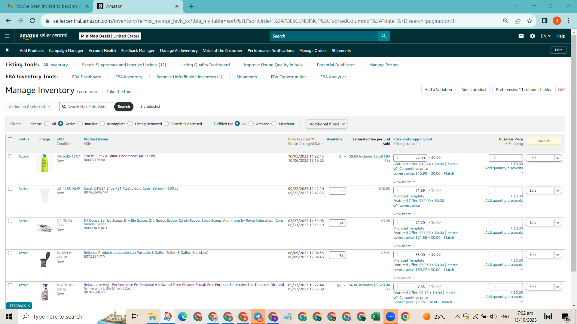Open the settings gear icon
This screenshot has height=324, width=577.
coord(533,36)
